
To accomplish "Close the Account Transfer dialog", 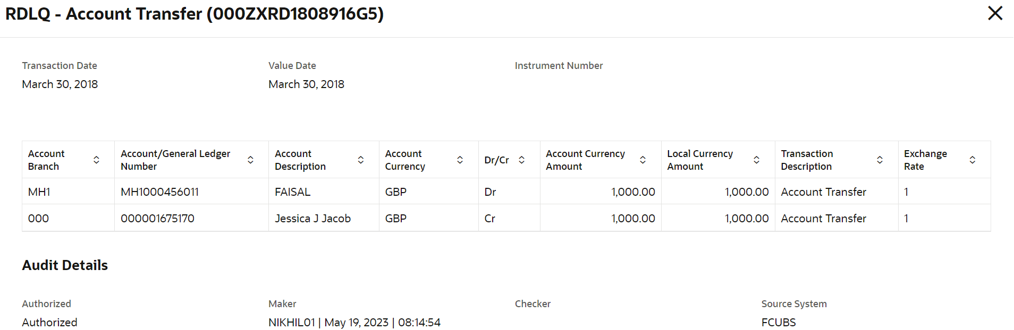I will click(995, 13).
